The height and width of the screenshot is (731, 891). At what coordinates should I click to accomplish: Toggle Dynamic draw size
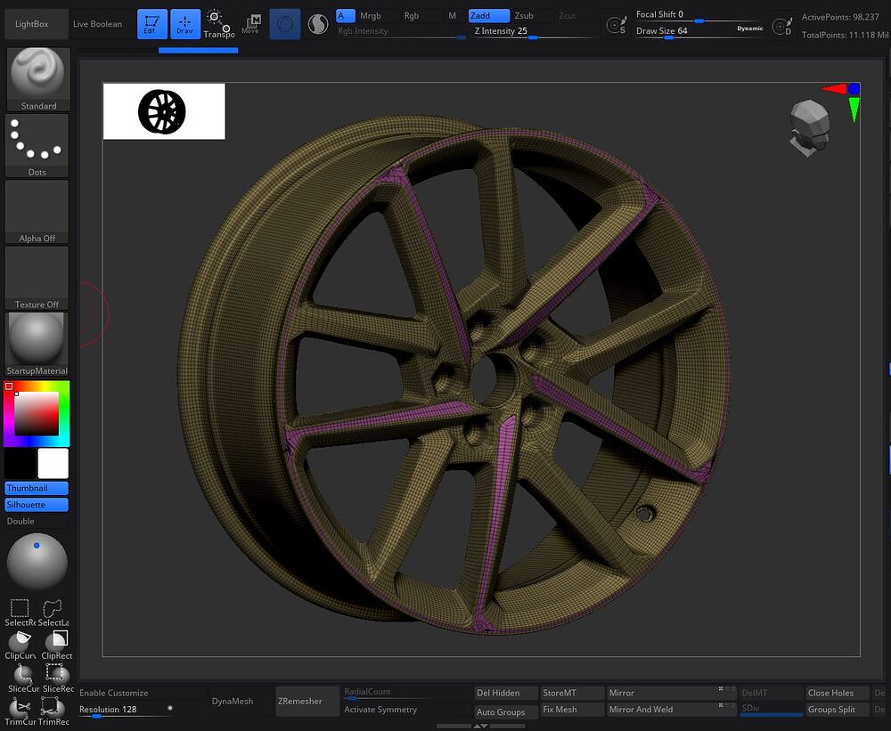pos(750,28)
